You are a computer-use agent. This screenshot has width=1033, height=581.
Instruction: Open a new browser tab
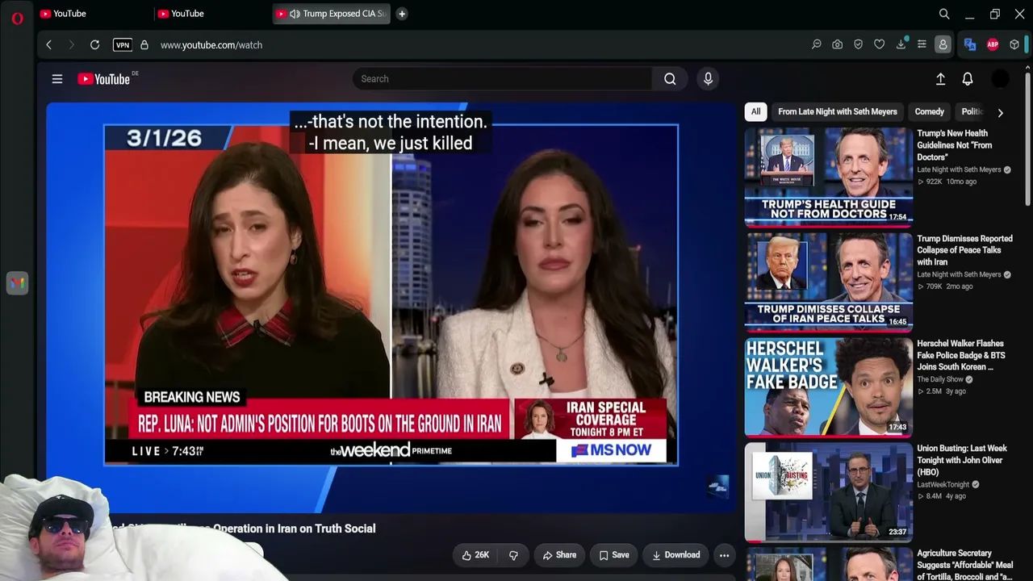coord(402,14)
